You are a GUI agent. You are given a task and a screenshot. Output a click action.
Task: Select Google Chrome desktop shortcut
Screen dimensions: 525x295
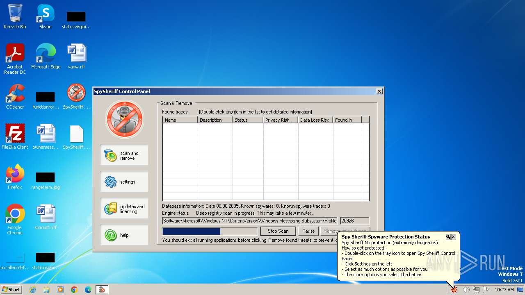[x=15, y=220]
